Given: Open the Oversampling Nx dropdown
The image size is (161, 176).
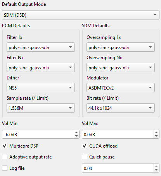Looking at the screenshot, I should (x=121, y=67).
